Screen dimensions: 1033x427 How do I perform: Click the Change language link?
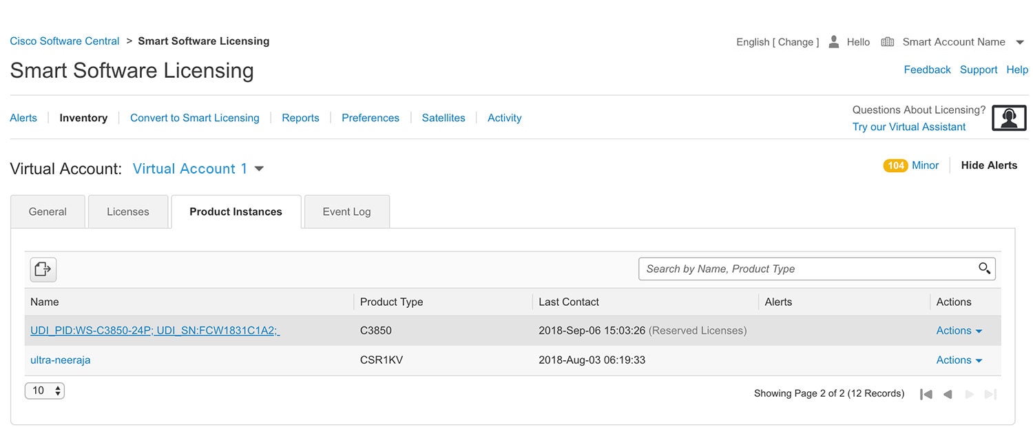[796, 42]
